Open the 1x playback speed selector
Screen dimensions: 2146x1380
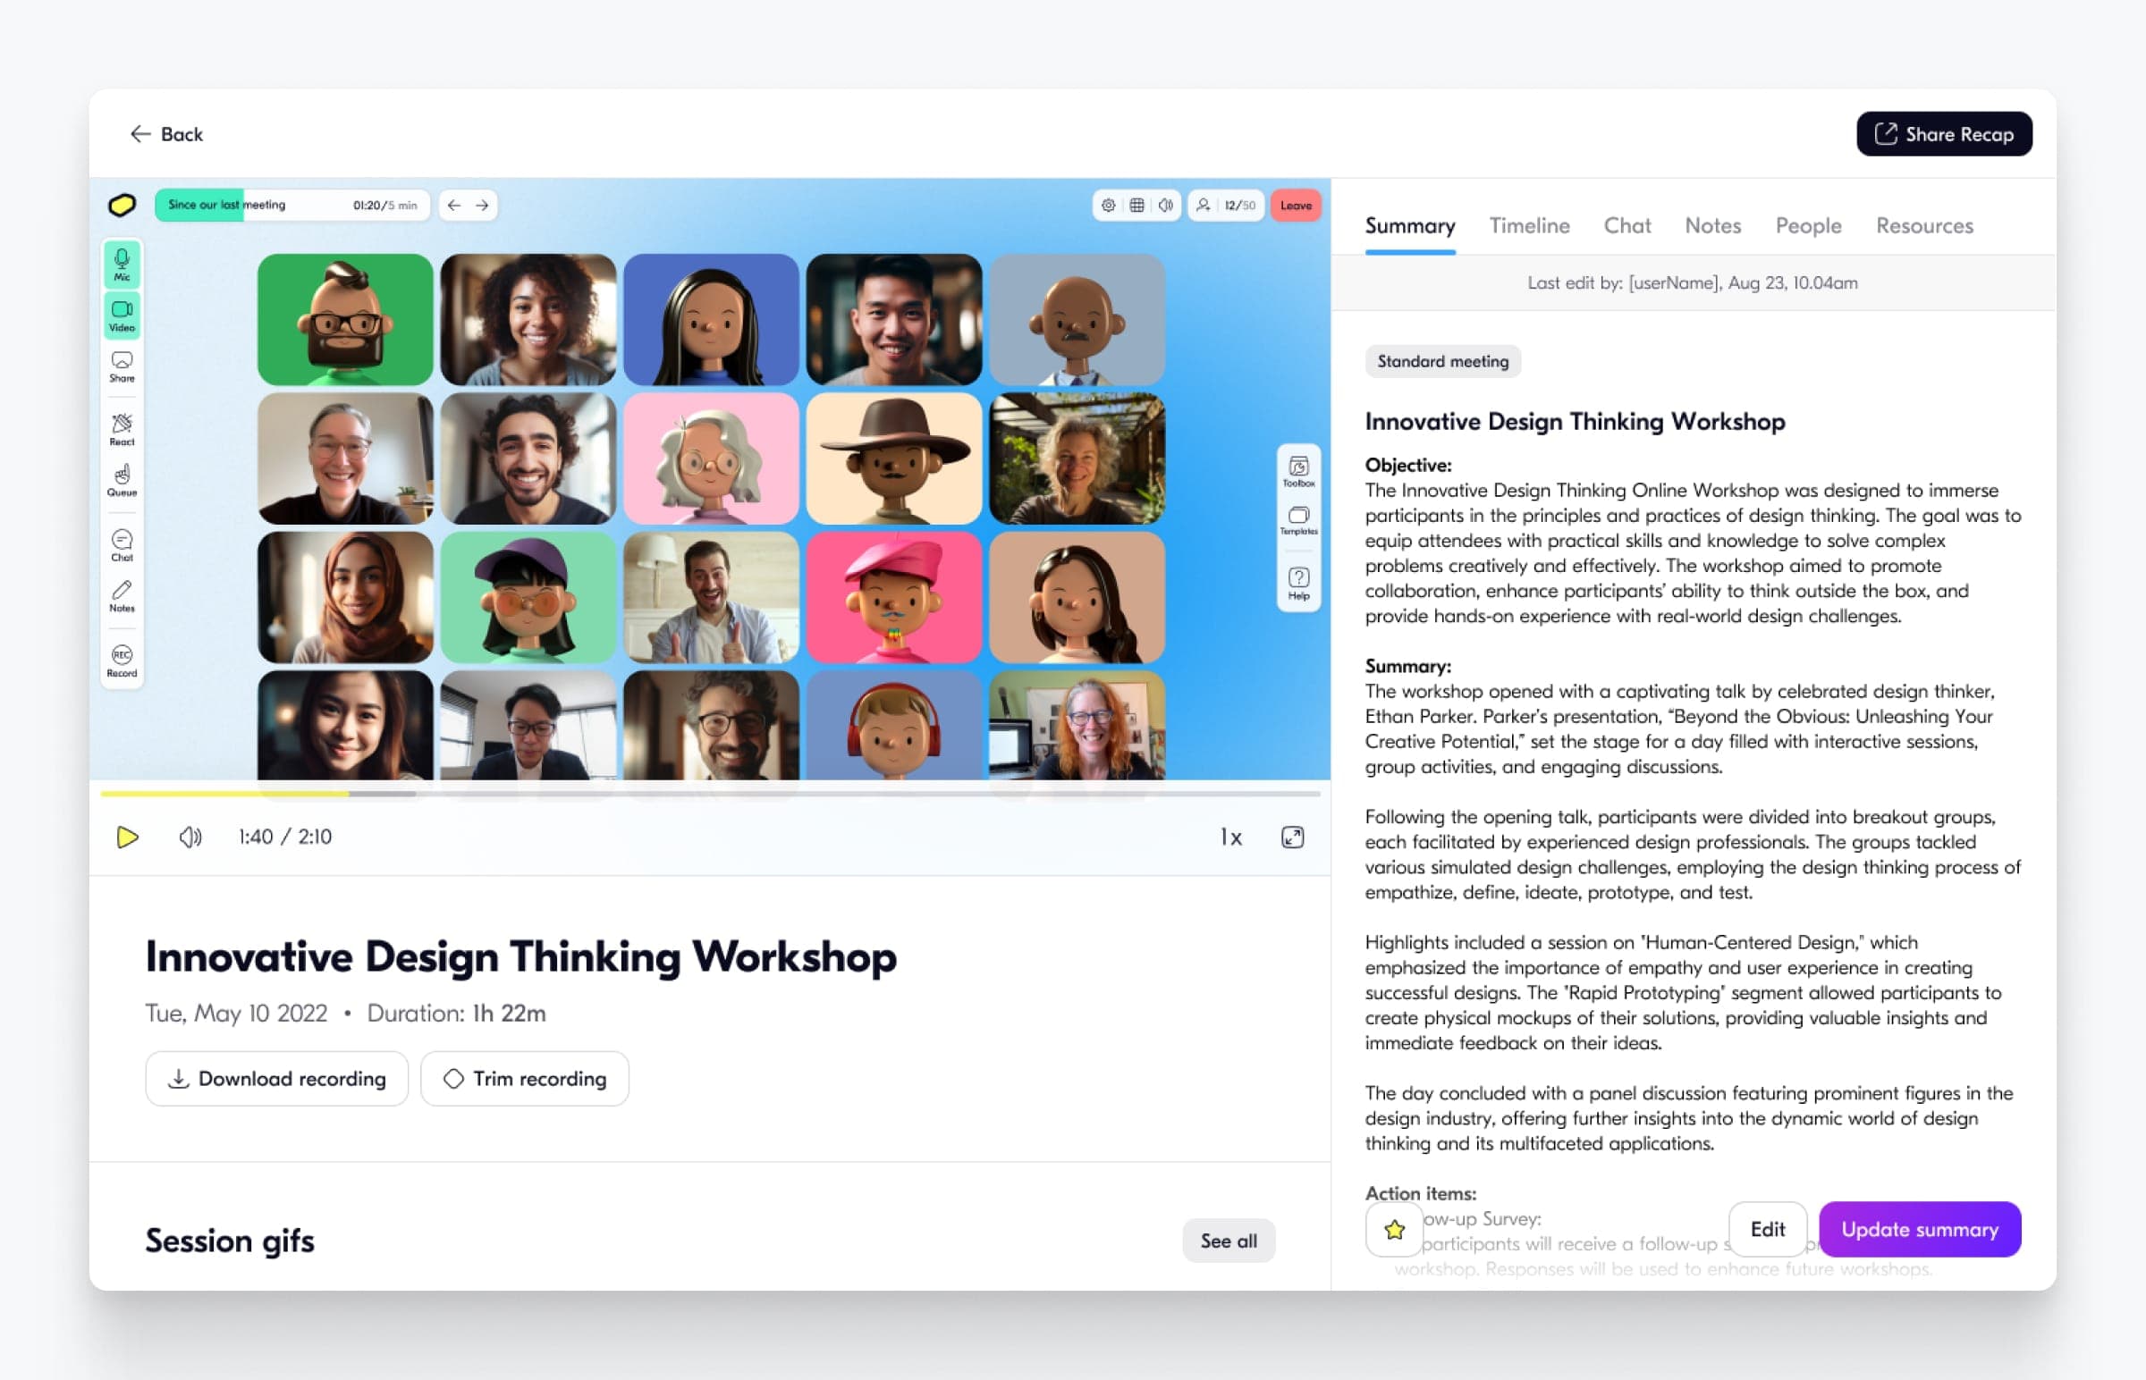click(1230, 837)
